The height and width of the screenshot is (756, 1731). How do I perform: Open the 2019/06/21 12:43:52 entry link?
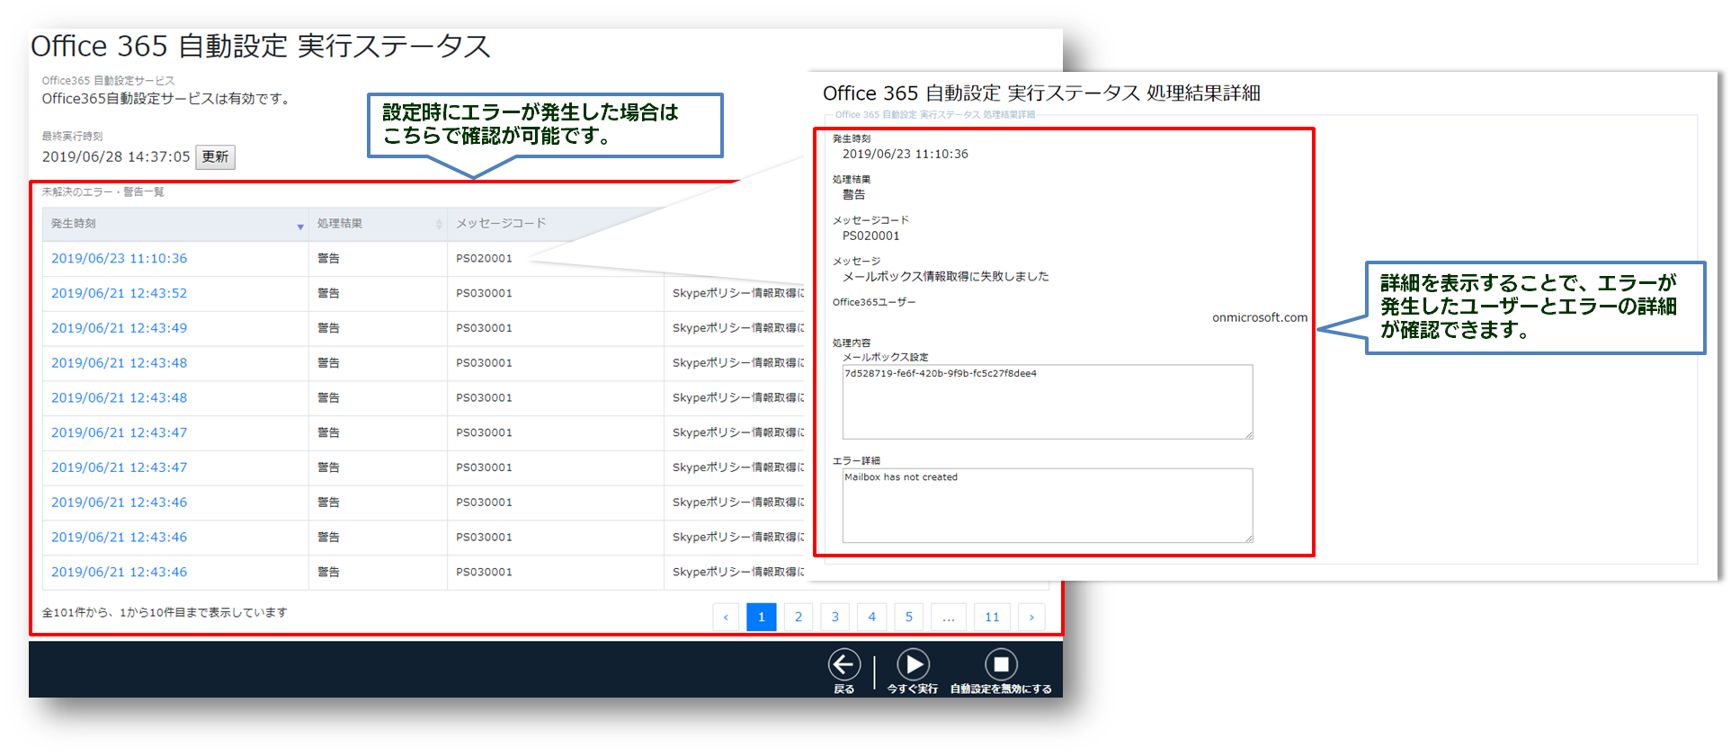(x=119, y=294)
